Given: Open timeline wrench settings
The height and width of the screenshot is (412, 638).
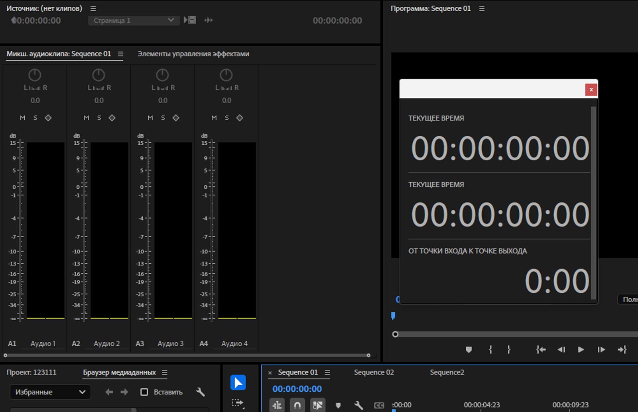Looking at the screenshot, I should click(358, 405).
